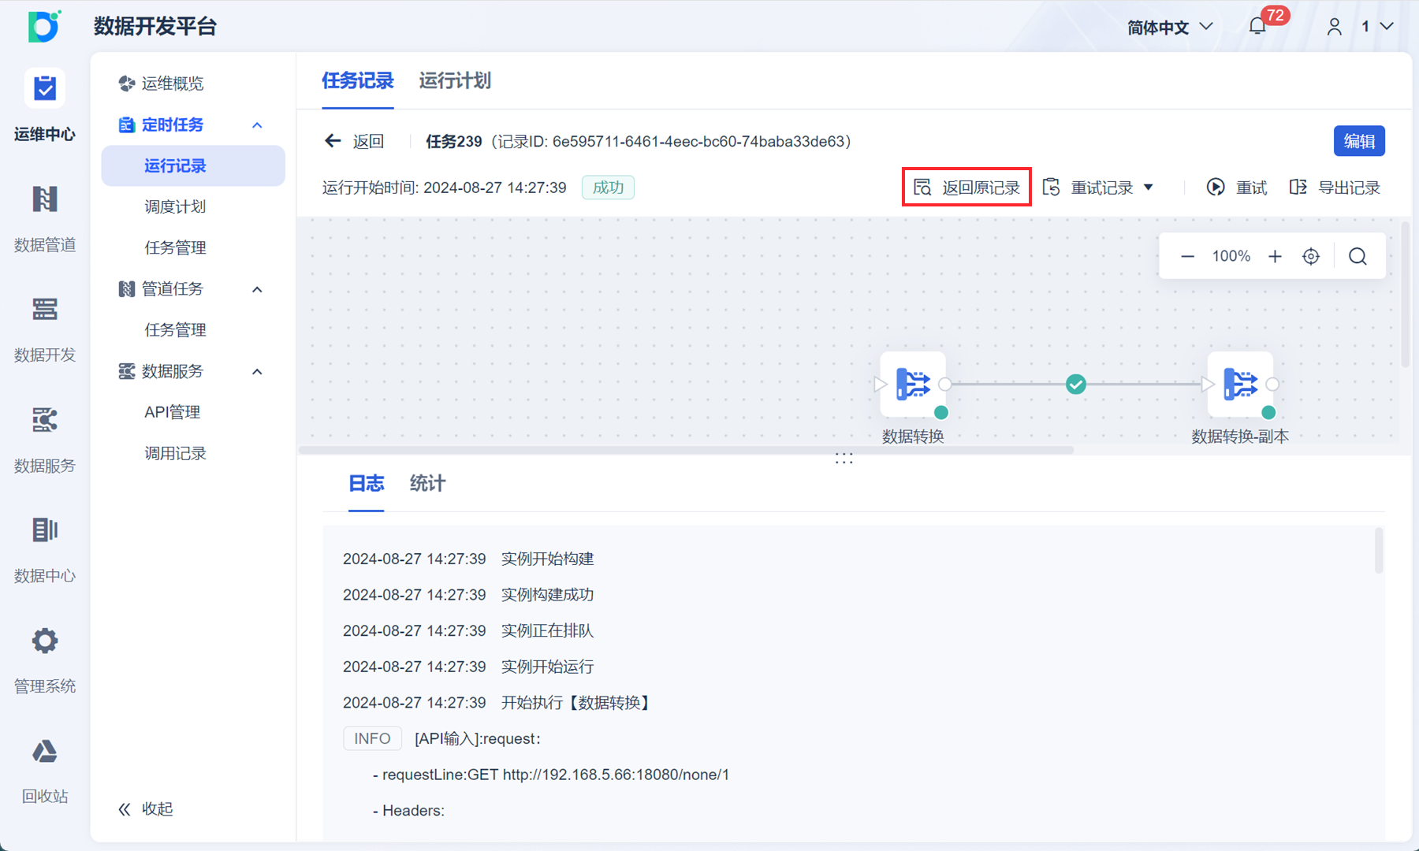
Task: Open 调用记录 in sidebar
Action: pos(175,453)
